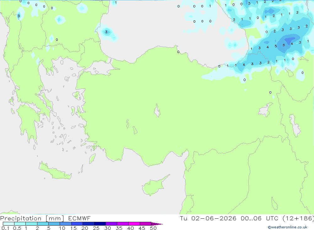Screen dimensions: 314x230
Task: Pick the 0.5–1 mm legend color swatch
Action: tap(20, 224)
